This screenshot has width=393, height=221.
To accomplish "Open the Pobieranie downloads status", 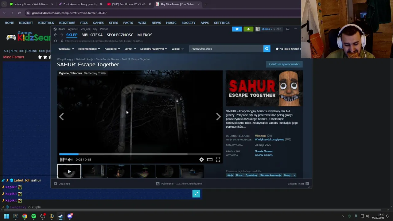I will pos(179,184).
